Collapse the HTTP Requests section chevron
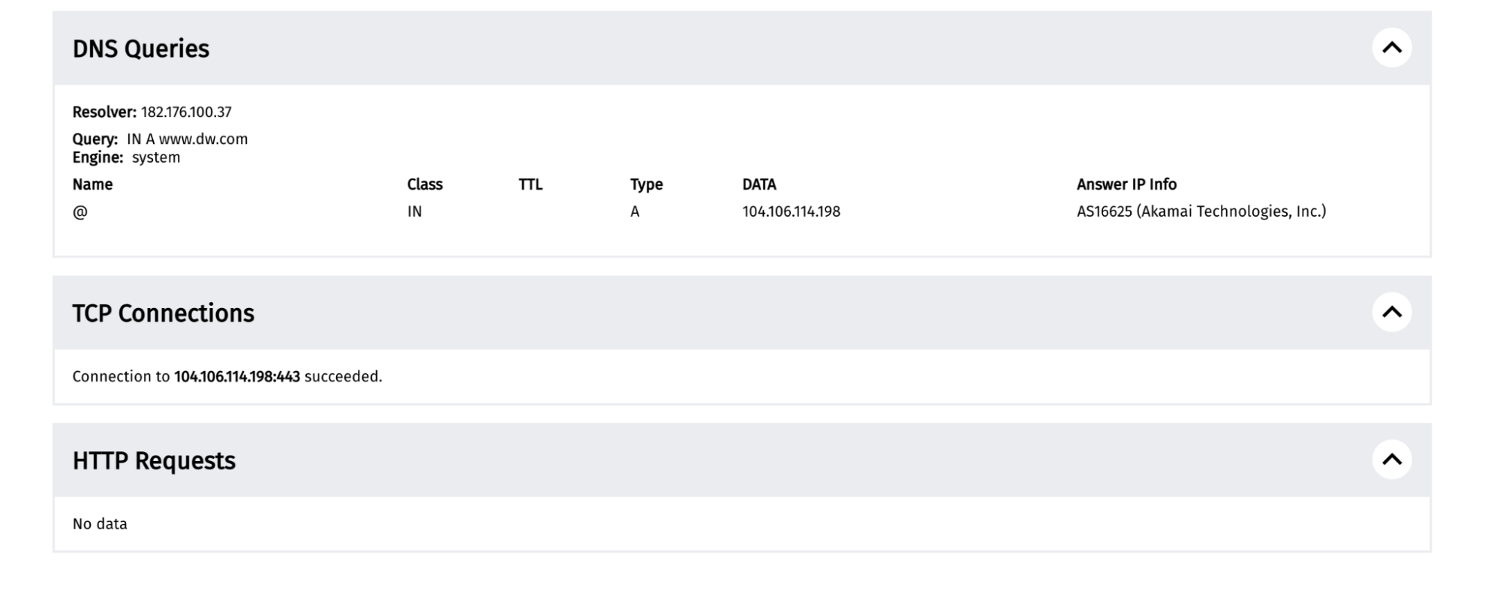1500x590 pixels. click(x=1391, y=460)
